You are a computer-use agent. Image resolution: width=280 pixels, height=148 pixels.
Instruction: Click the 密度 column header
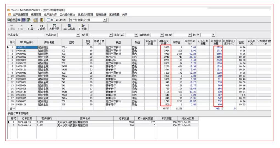[241, 43]
